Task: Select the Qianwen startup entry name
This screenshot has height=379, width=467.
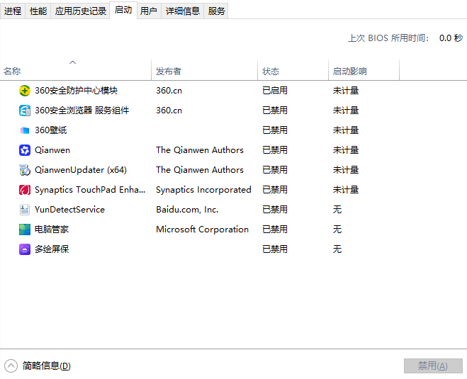Action: (52, 150)
